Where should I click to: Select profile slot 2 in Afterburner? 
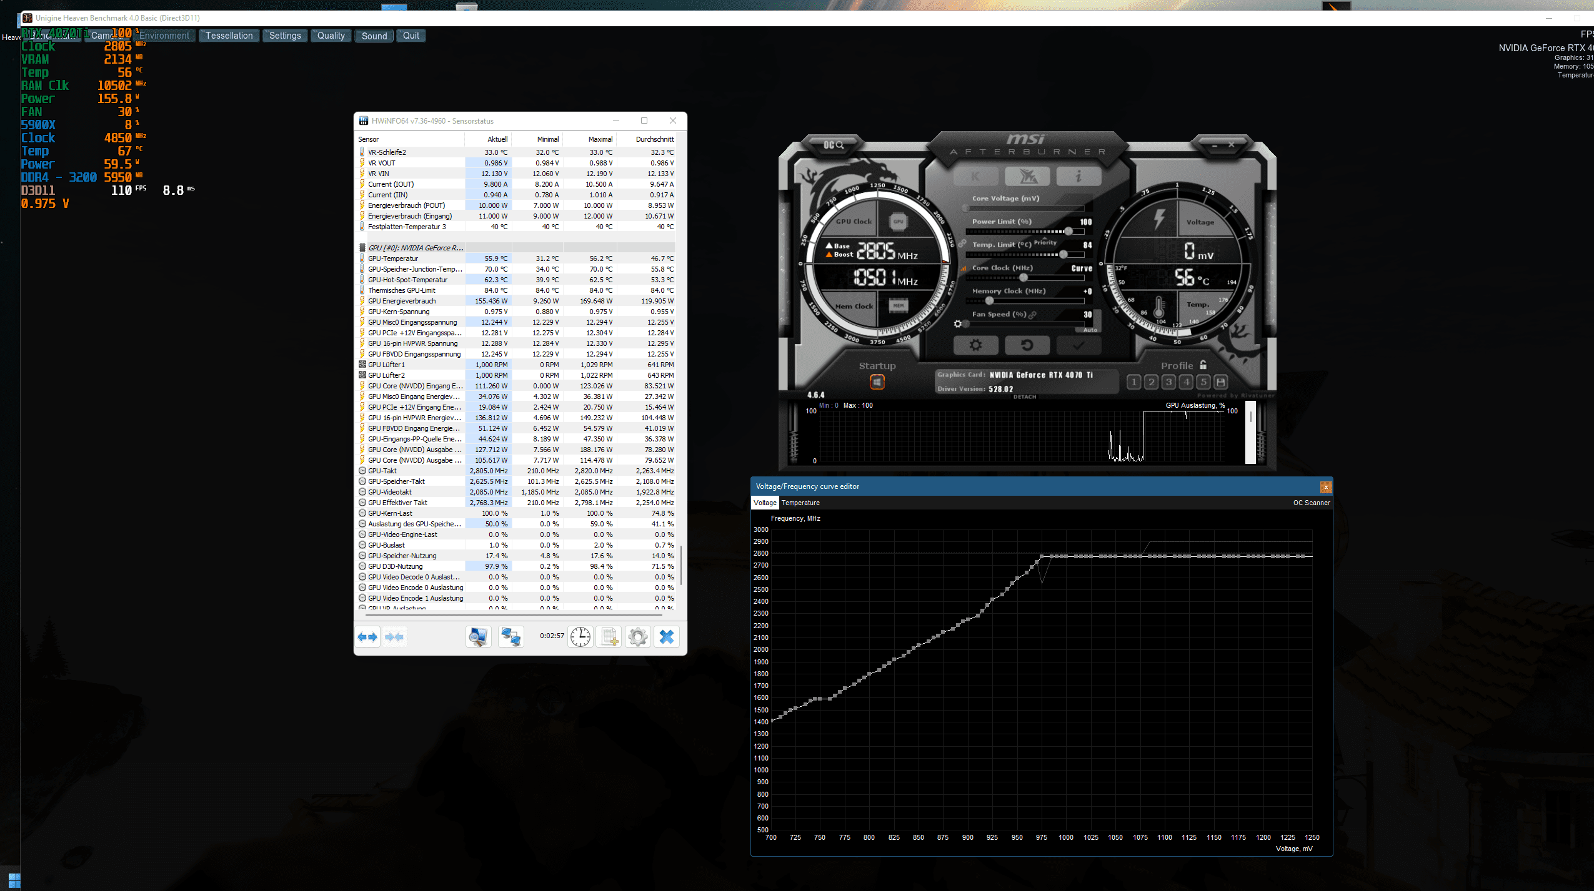coord(1151,382)
